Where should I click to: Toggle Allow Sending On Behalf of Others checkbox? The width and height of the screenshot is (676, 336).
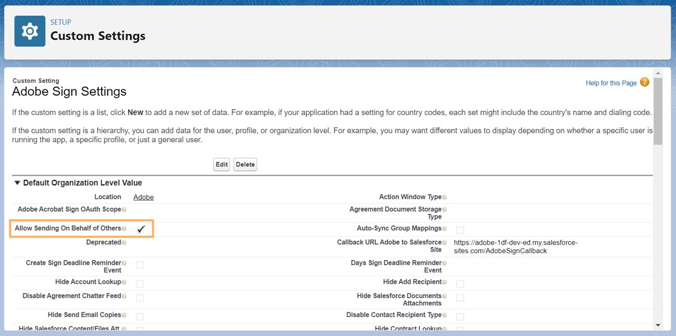coord(140,229)
